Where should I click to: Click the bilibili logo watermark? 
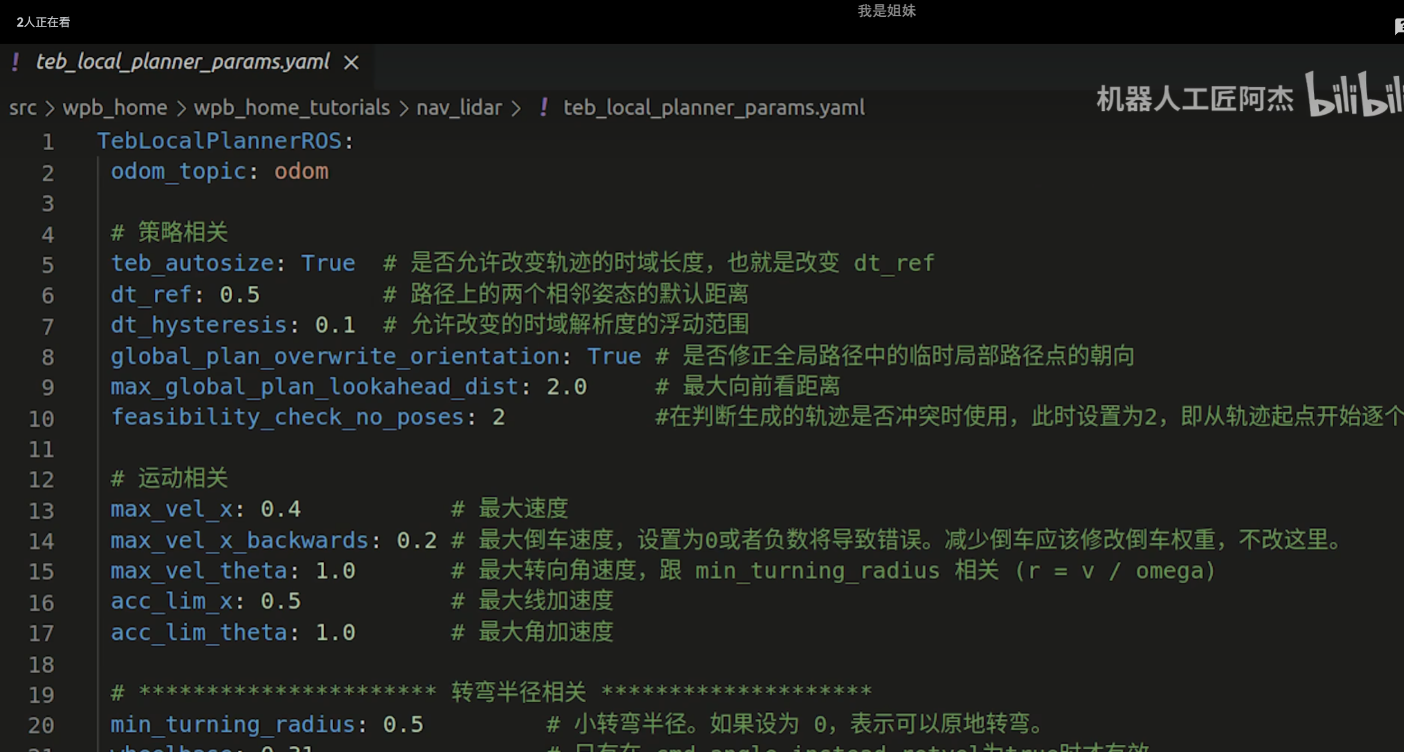(x=1355, y=95)
